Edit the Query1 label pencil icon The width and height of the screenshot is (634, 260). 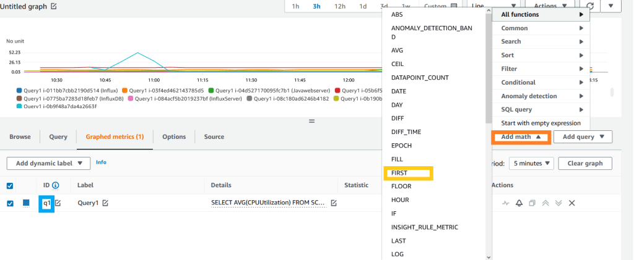tap(105, 203)
